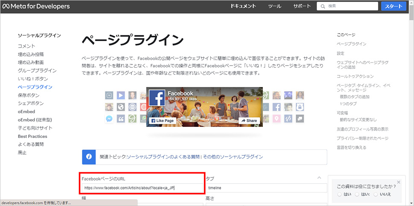Jump to コールトゥアクション section
Screen dimensions: 414x206
pos(355,76)
